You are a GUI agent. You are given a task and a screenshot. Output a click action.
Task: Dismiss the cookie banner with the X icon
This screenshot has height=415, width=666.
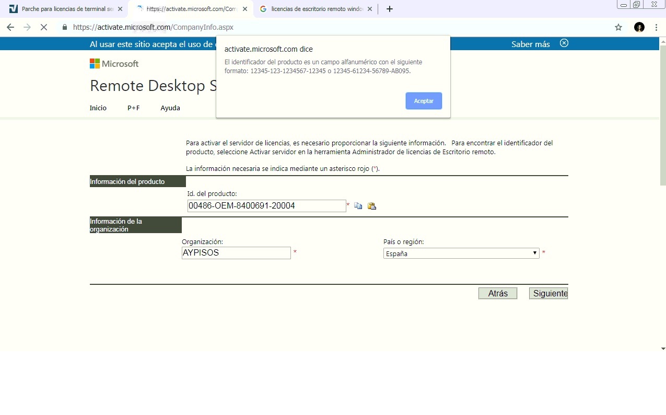tap(564, 43)
